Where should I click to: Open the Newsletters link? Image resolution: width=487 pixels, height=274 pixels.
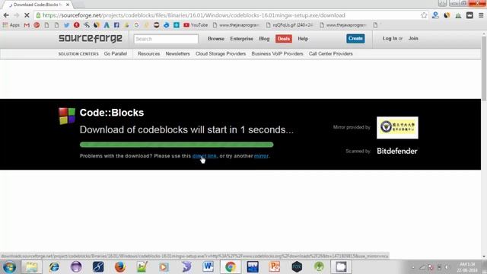(177, 54)
